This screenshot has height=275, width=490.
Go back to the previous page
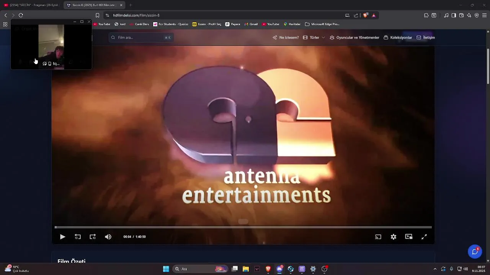[5, 15]
